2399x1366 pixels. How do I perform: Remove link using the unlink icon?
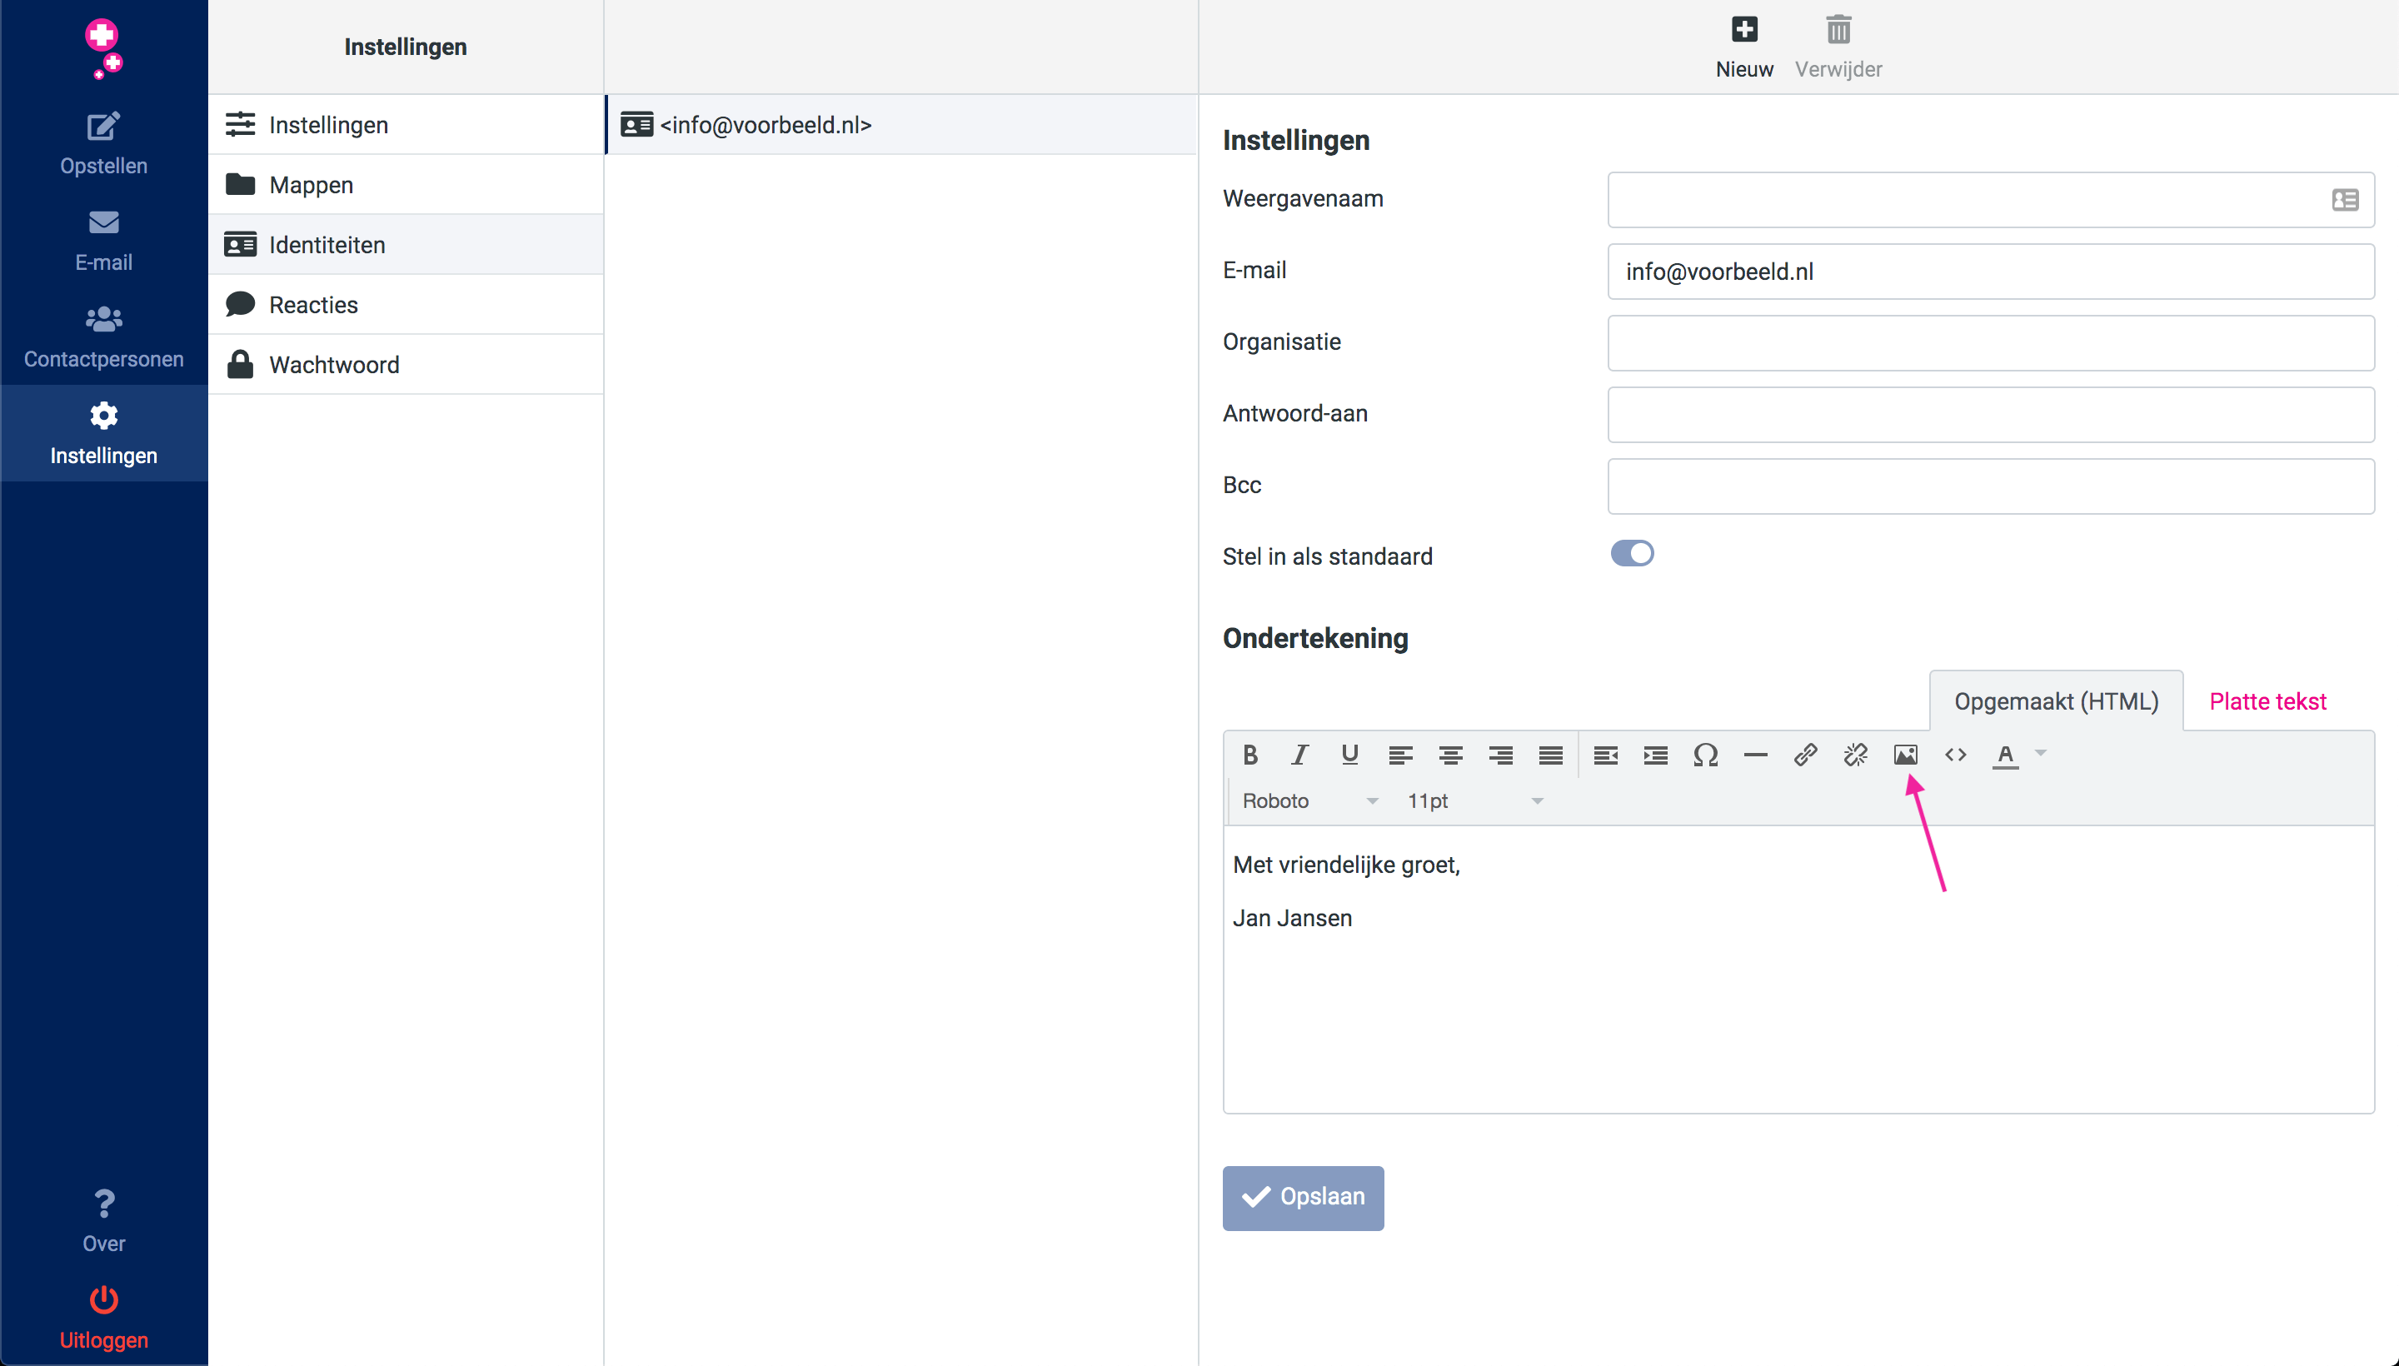tap(1855, 755)
